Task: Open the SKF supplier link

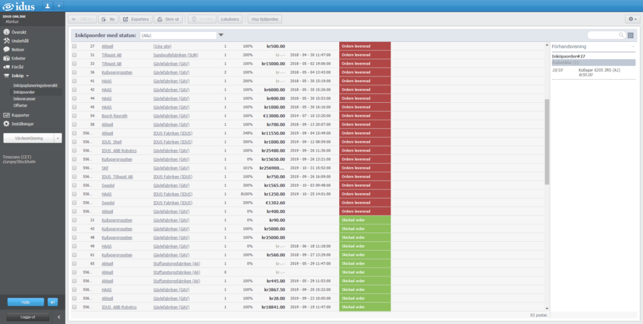Action: (105, 168)
